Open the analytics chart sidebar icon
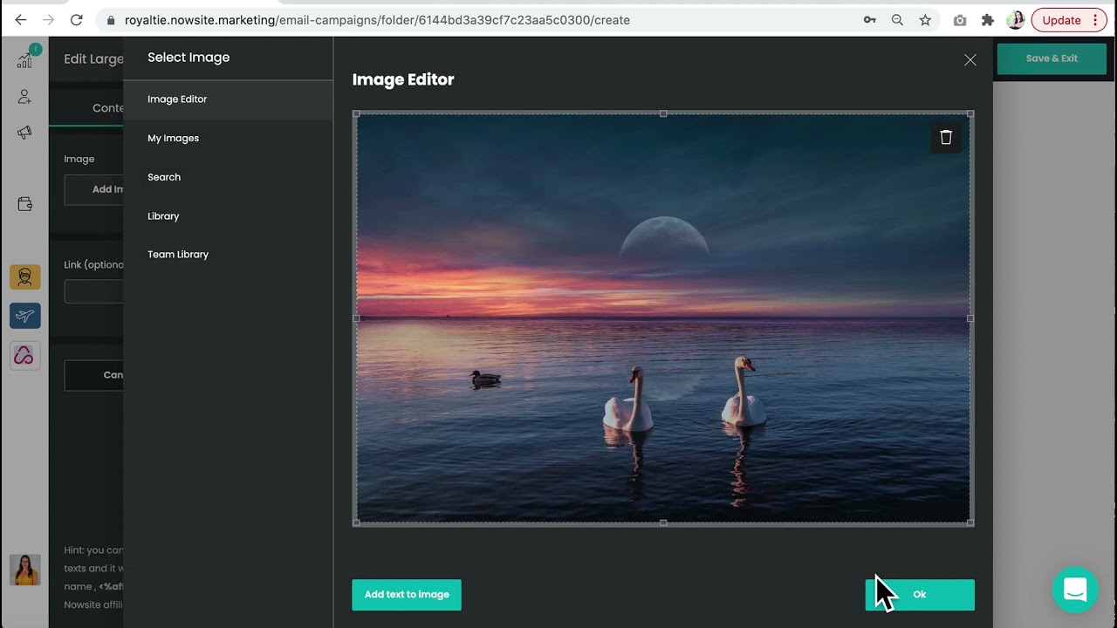Viewport: 1117px width, 628px height. [24, 59]
